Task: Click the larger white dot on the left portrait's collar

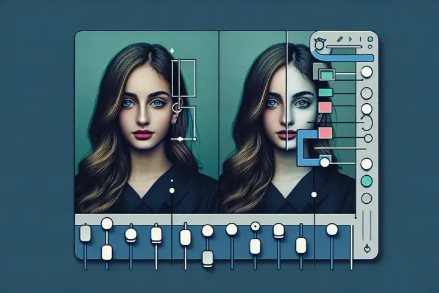Action: (x=172, y=190)
